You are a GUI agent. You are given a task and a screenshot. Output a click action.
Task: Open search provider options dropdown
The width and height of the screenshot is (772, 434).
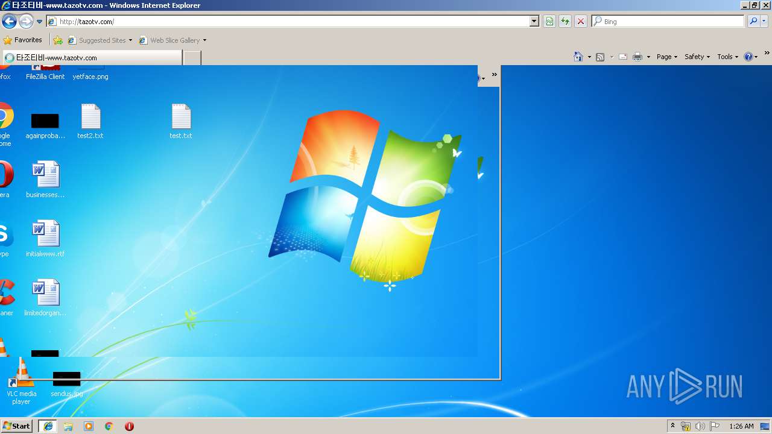click(x=764, y=21)
